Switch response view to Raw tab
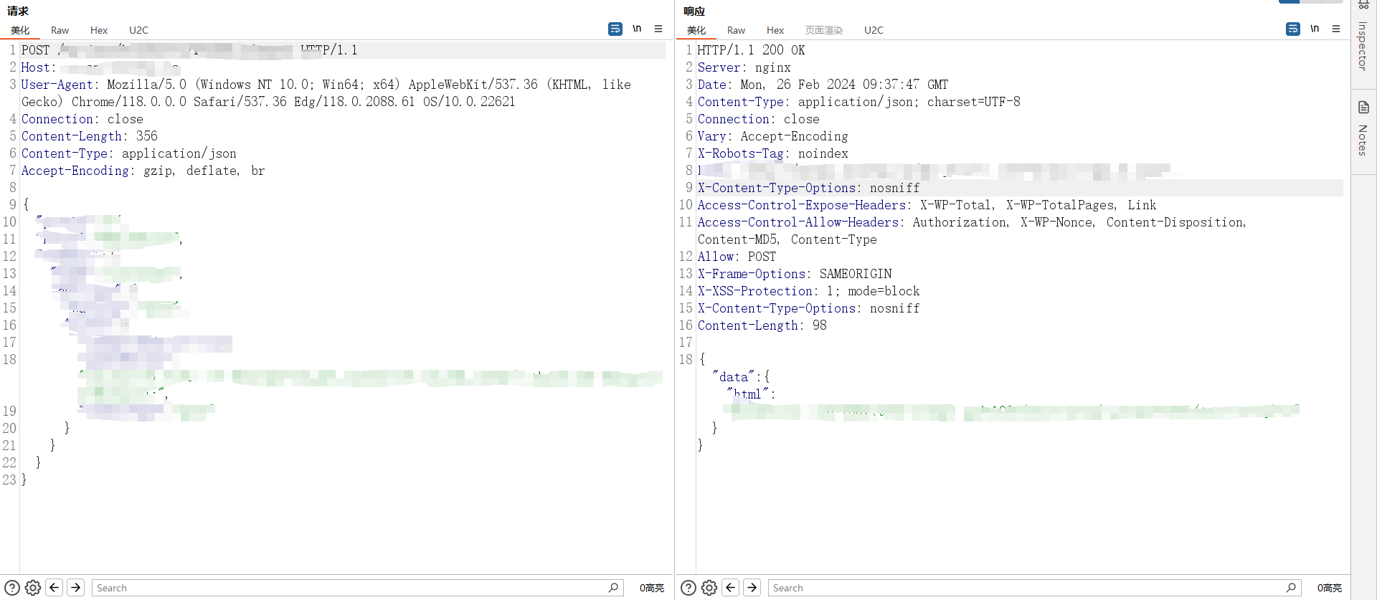Image resolution: width=1377 pixels, height=600 pixels. pos(736,30)
